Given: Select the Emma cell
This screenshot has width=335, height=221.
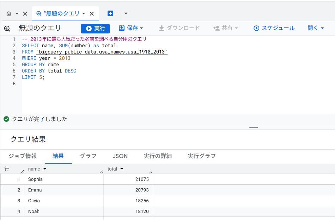Looking at the screenshot, I should (64, 190).
